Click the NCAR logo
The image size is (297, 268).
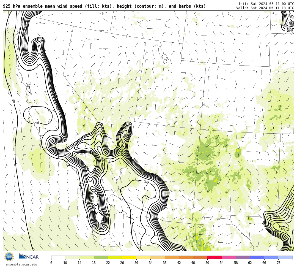tap(29, 257)
